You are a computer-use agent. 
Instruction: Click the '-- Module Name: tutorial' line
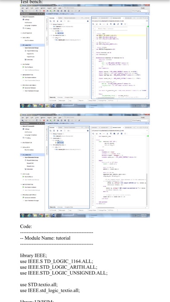(45, 238)
